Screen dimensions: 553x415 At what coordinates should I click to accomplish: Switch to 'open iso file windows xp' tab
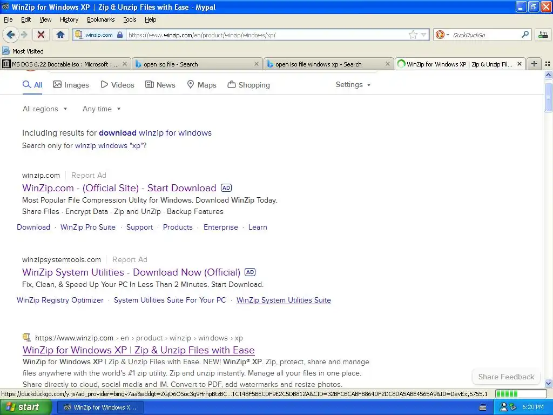click(329, 64)
